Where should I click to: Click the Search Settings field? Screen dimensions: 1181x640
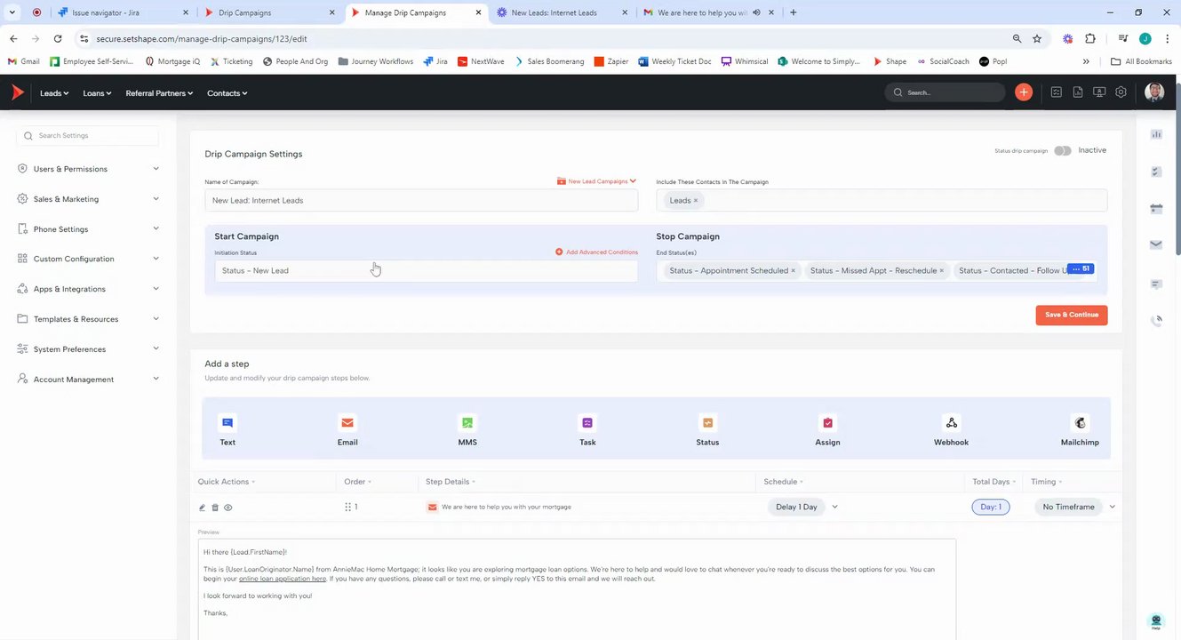pos(88,136)
